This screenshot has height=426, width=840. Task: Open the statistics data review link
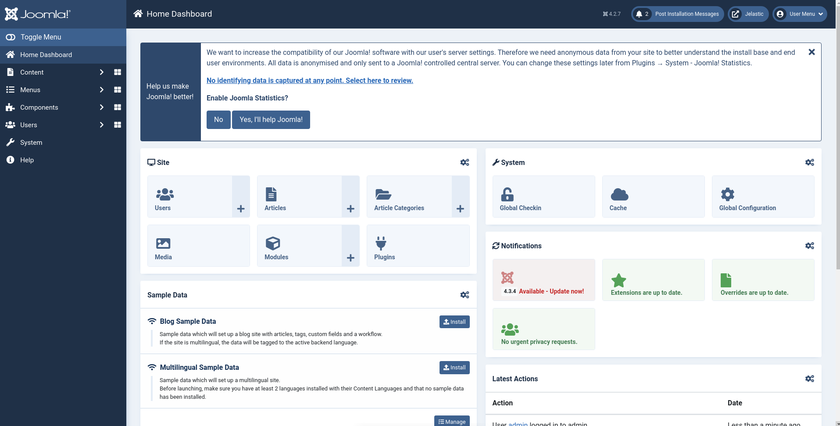click(x=310, y=80)
